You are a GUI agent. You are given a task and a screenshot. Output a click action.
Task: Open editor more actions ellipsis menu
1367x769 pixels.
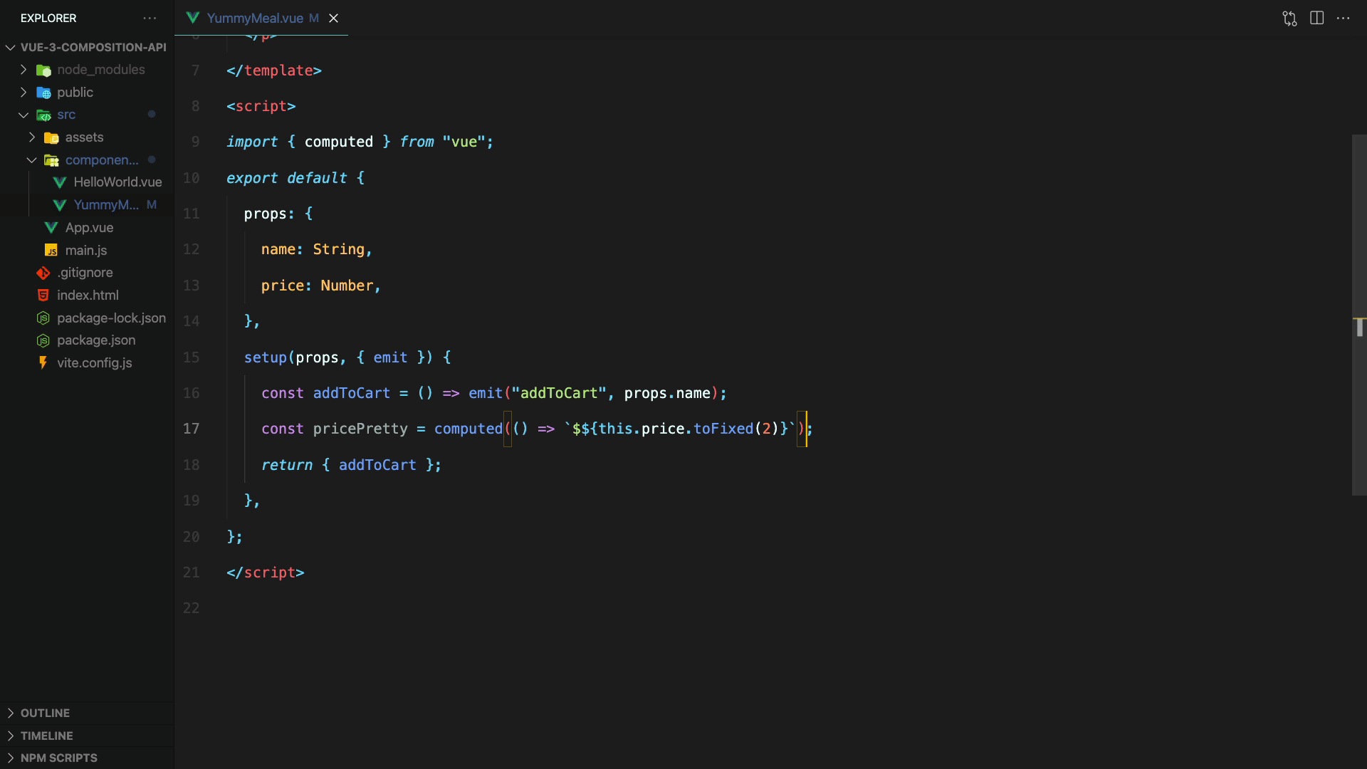point(1344,19)
